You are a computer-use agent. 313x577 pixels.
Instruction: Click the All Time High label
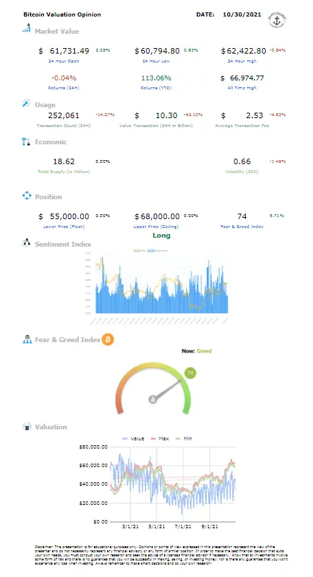coord(242,88)
